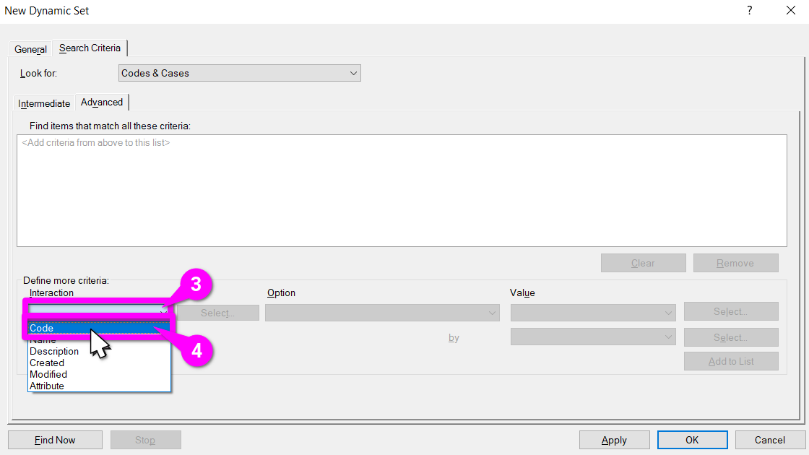Click inside the criteria list box

coord(402,191)
